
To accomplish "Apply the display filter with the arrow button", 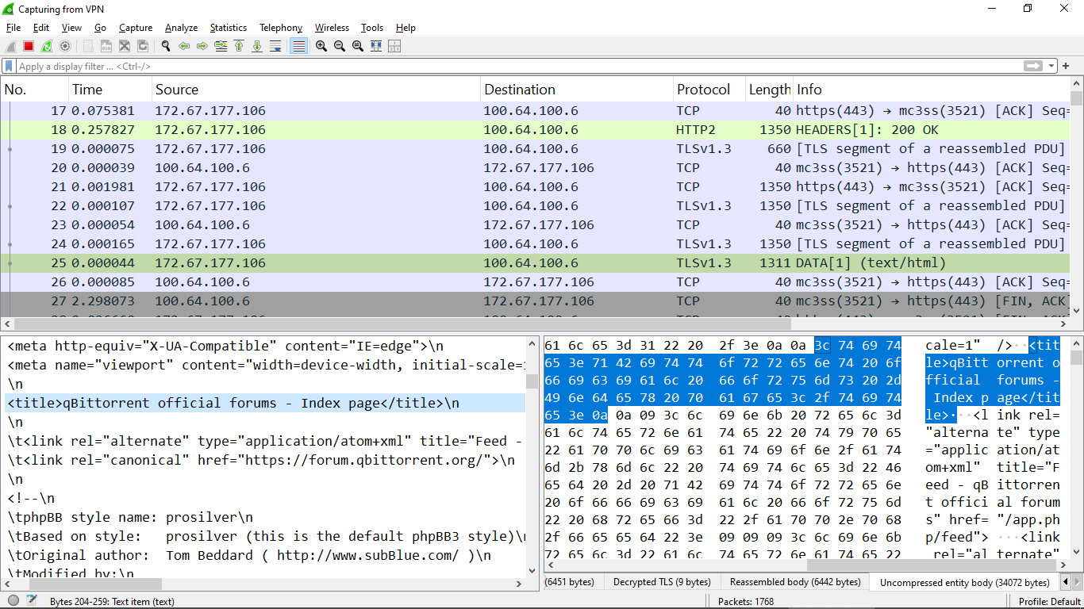I will point(1032,67).
